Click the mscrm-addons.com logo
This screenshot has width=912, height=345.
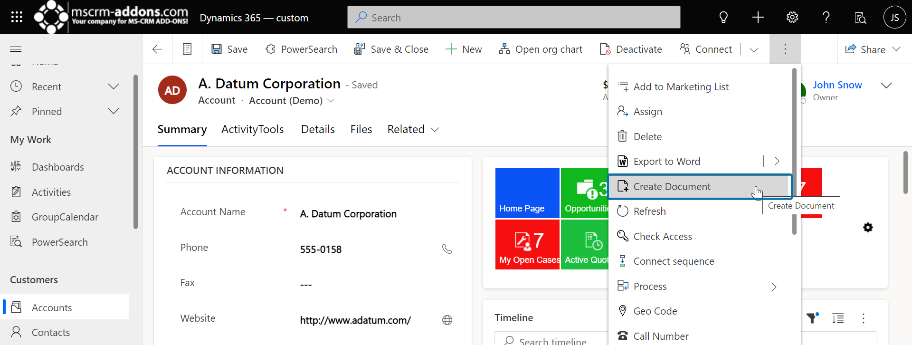pos(111,17)
